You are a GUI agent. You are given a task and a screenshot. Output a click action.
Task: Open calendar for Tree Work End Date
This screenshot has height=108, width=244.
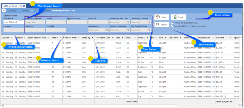tap(149, 30)
